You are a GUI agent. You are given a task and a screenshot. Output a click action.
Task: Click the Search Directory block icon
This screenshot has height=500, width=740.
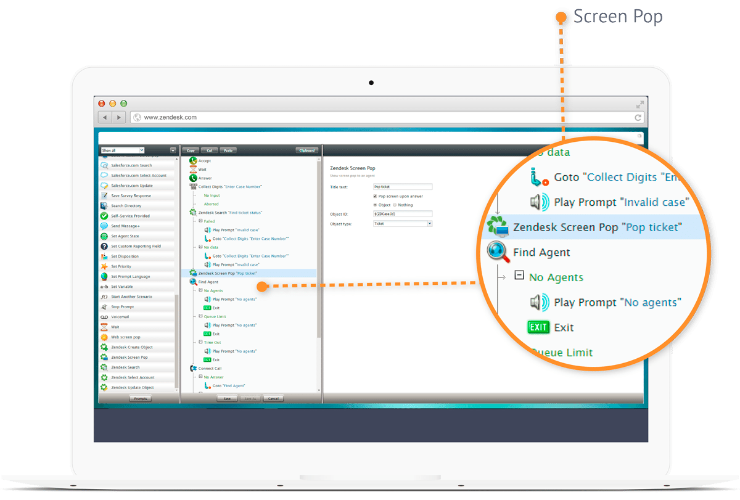pos(104,206)
